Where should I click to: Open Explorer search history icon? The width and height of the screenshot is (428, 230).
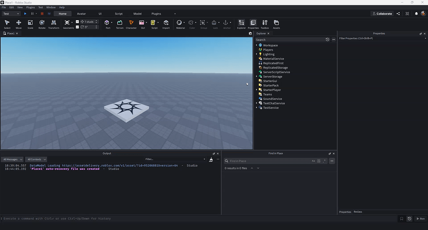(x=327, y=40)
